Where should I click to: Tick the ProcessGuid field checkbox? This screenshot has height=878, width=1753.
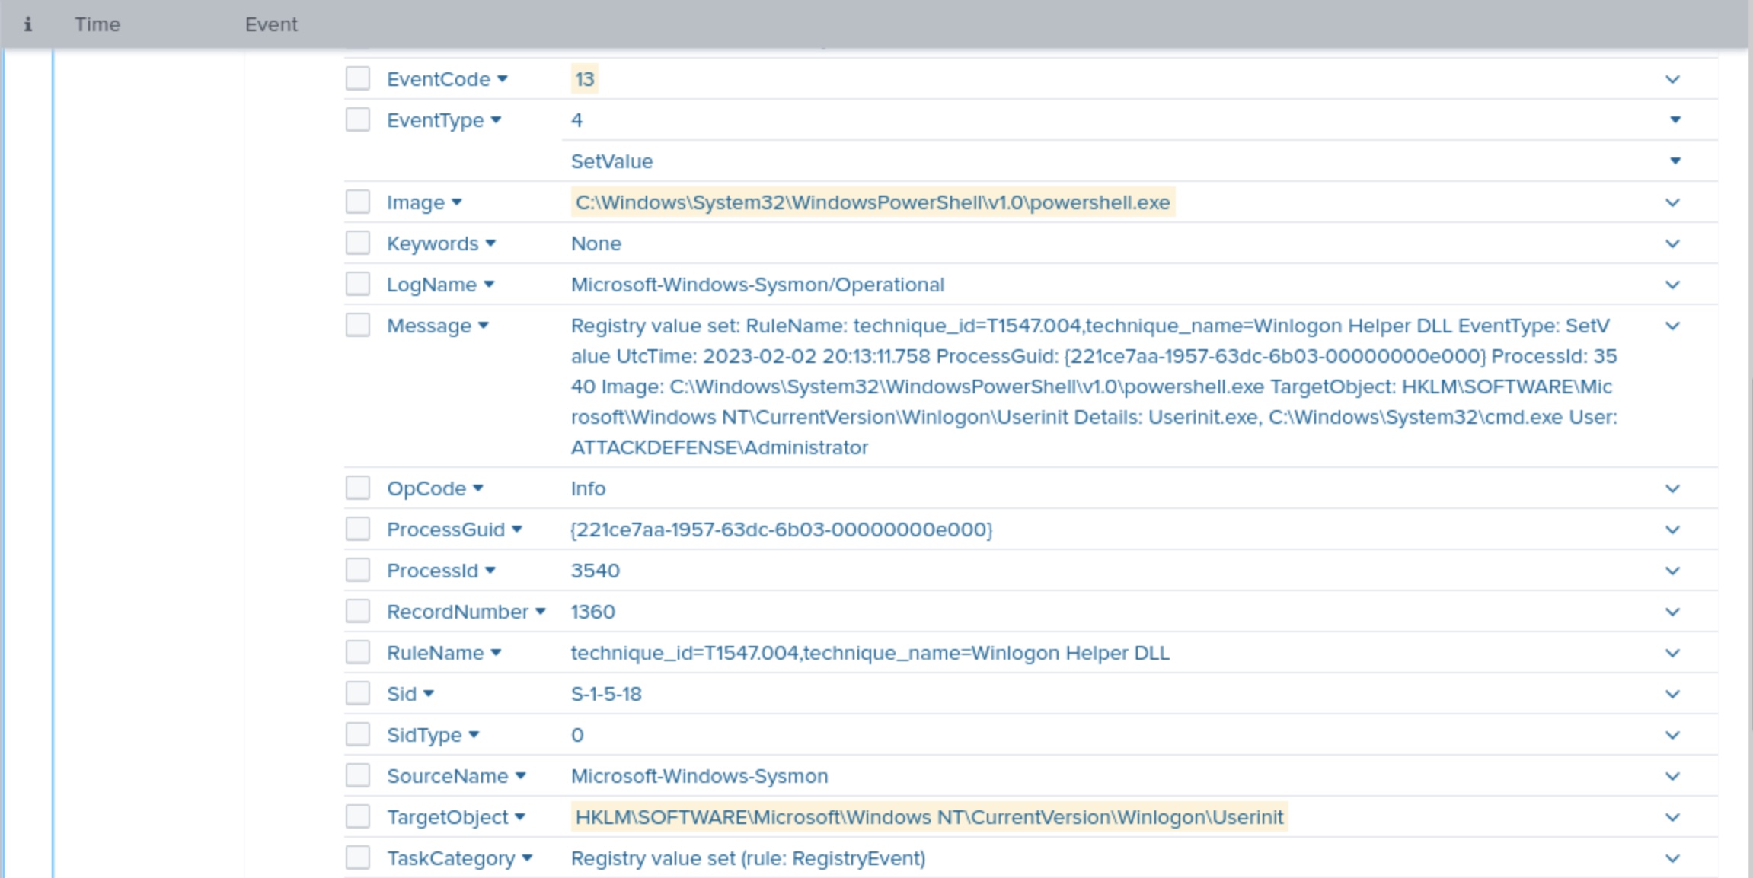(358, 529)
